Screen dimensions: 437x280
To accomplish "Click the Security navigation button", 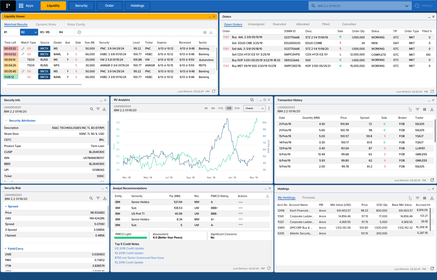I will click(81, 5).
